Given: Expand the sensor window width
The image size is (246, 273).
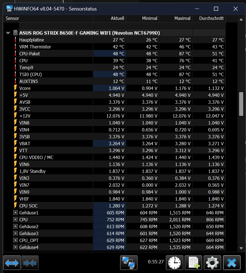Looking at the screenshot, I should point(12,262).
